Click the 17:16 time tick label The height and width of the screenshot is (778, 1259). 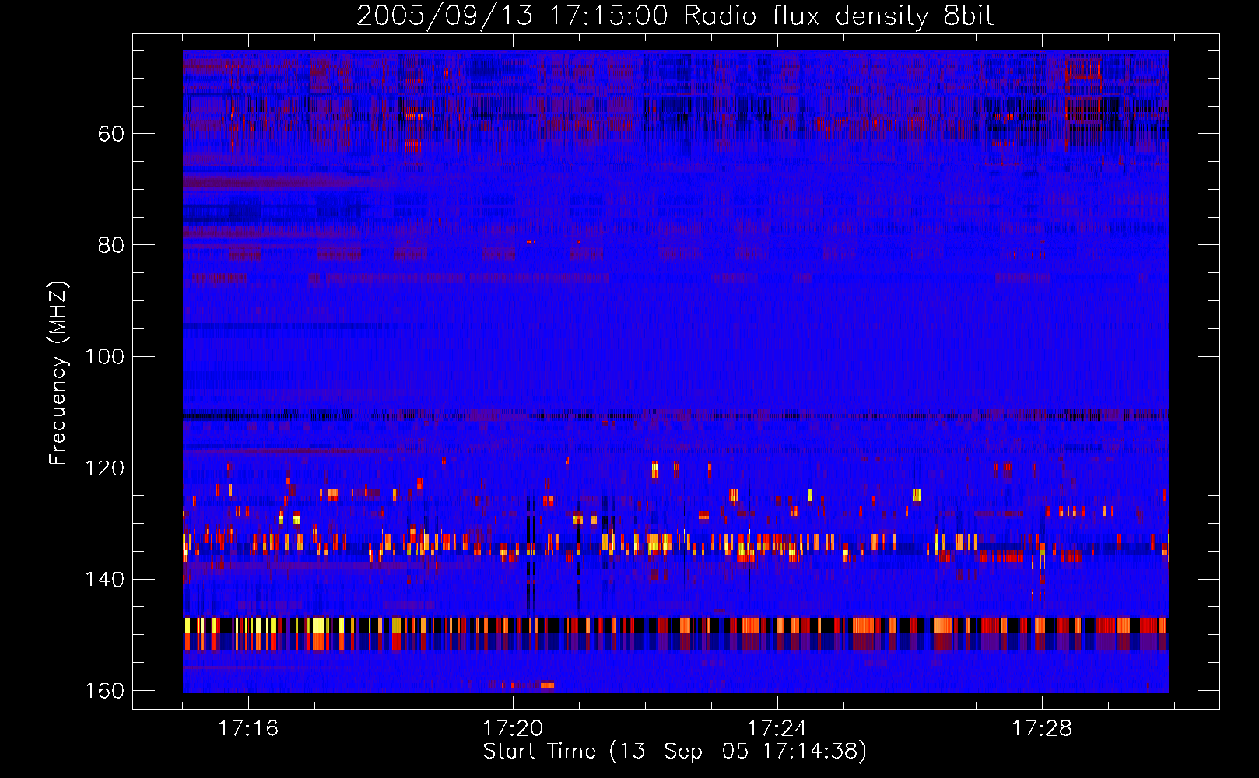(248, 729)
